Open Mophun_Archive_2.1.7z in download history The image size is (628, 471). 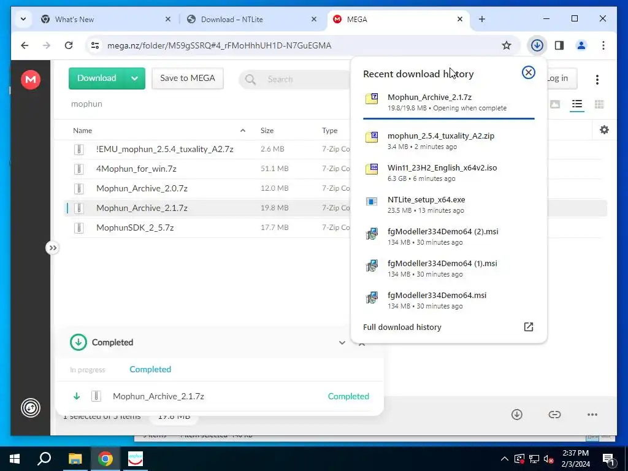pos(448,102)
